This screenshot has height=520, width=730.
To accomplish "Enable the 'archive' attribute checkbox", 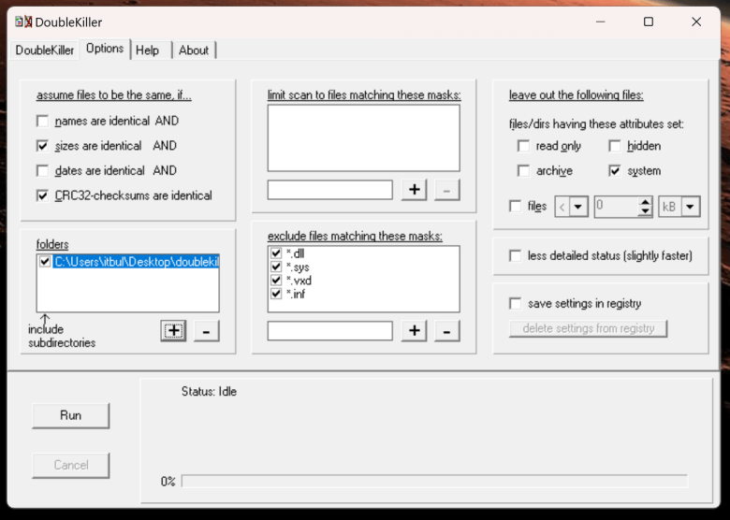I will pos(523,171).
